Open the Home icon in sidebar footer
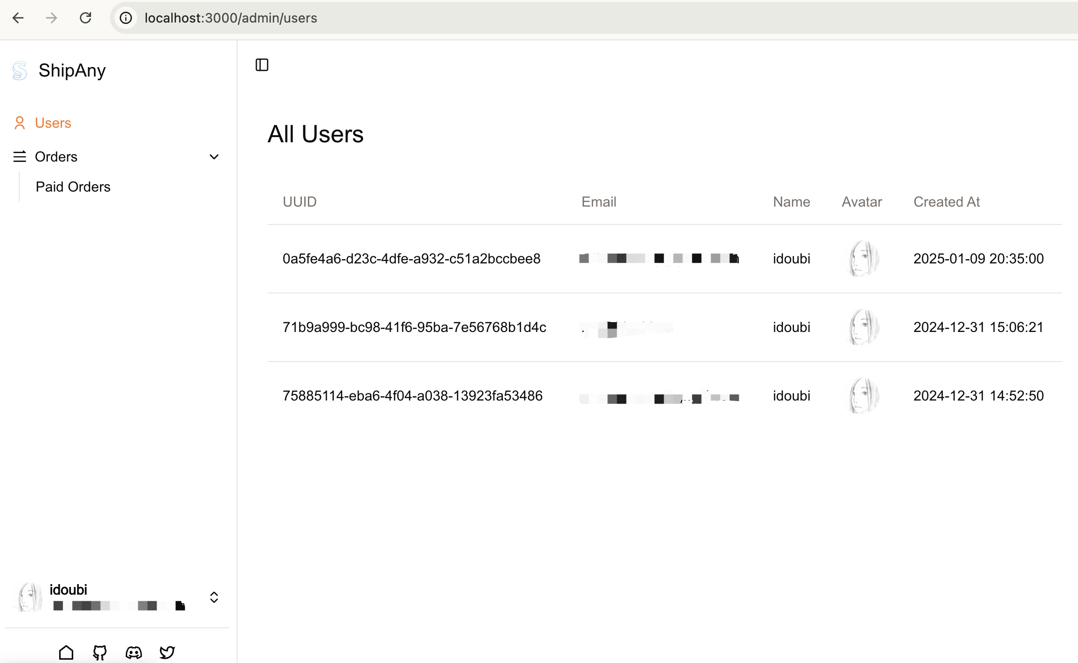This screenshot has width=1078, height=663. coord(66,653)
